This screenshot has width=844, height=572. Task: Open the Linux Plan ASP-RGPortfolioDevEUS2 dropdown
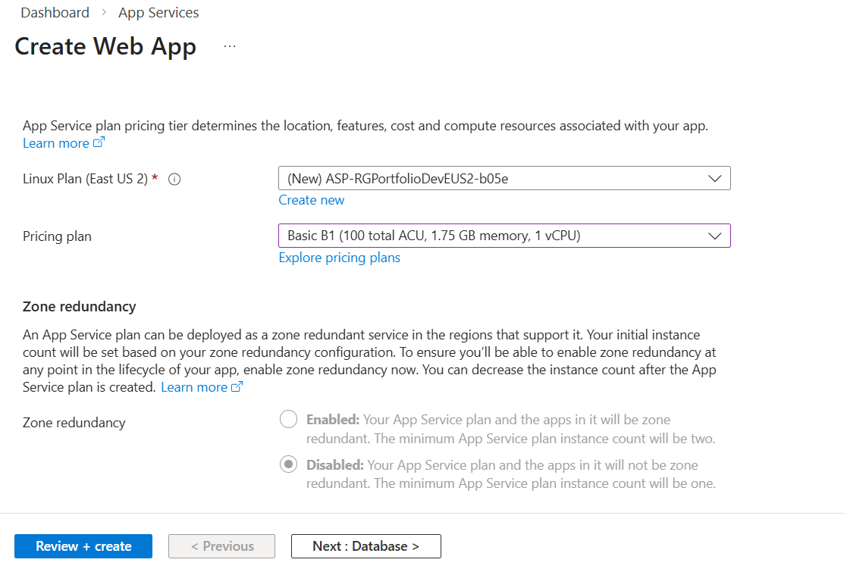[493, 178]
